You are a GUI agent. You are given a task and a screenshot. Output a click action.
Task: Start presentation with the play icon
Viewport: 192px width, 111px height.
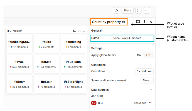[116, 10]
